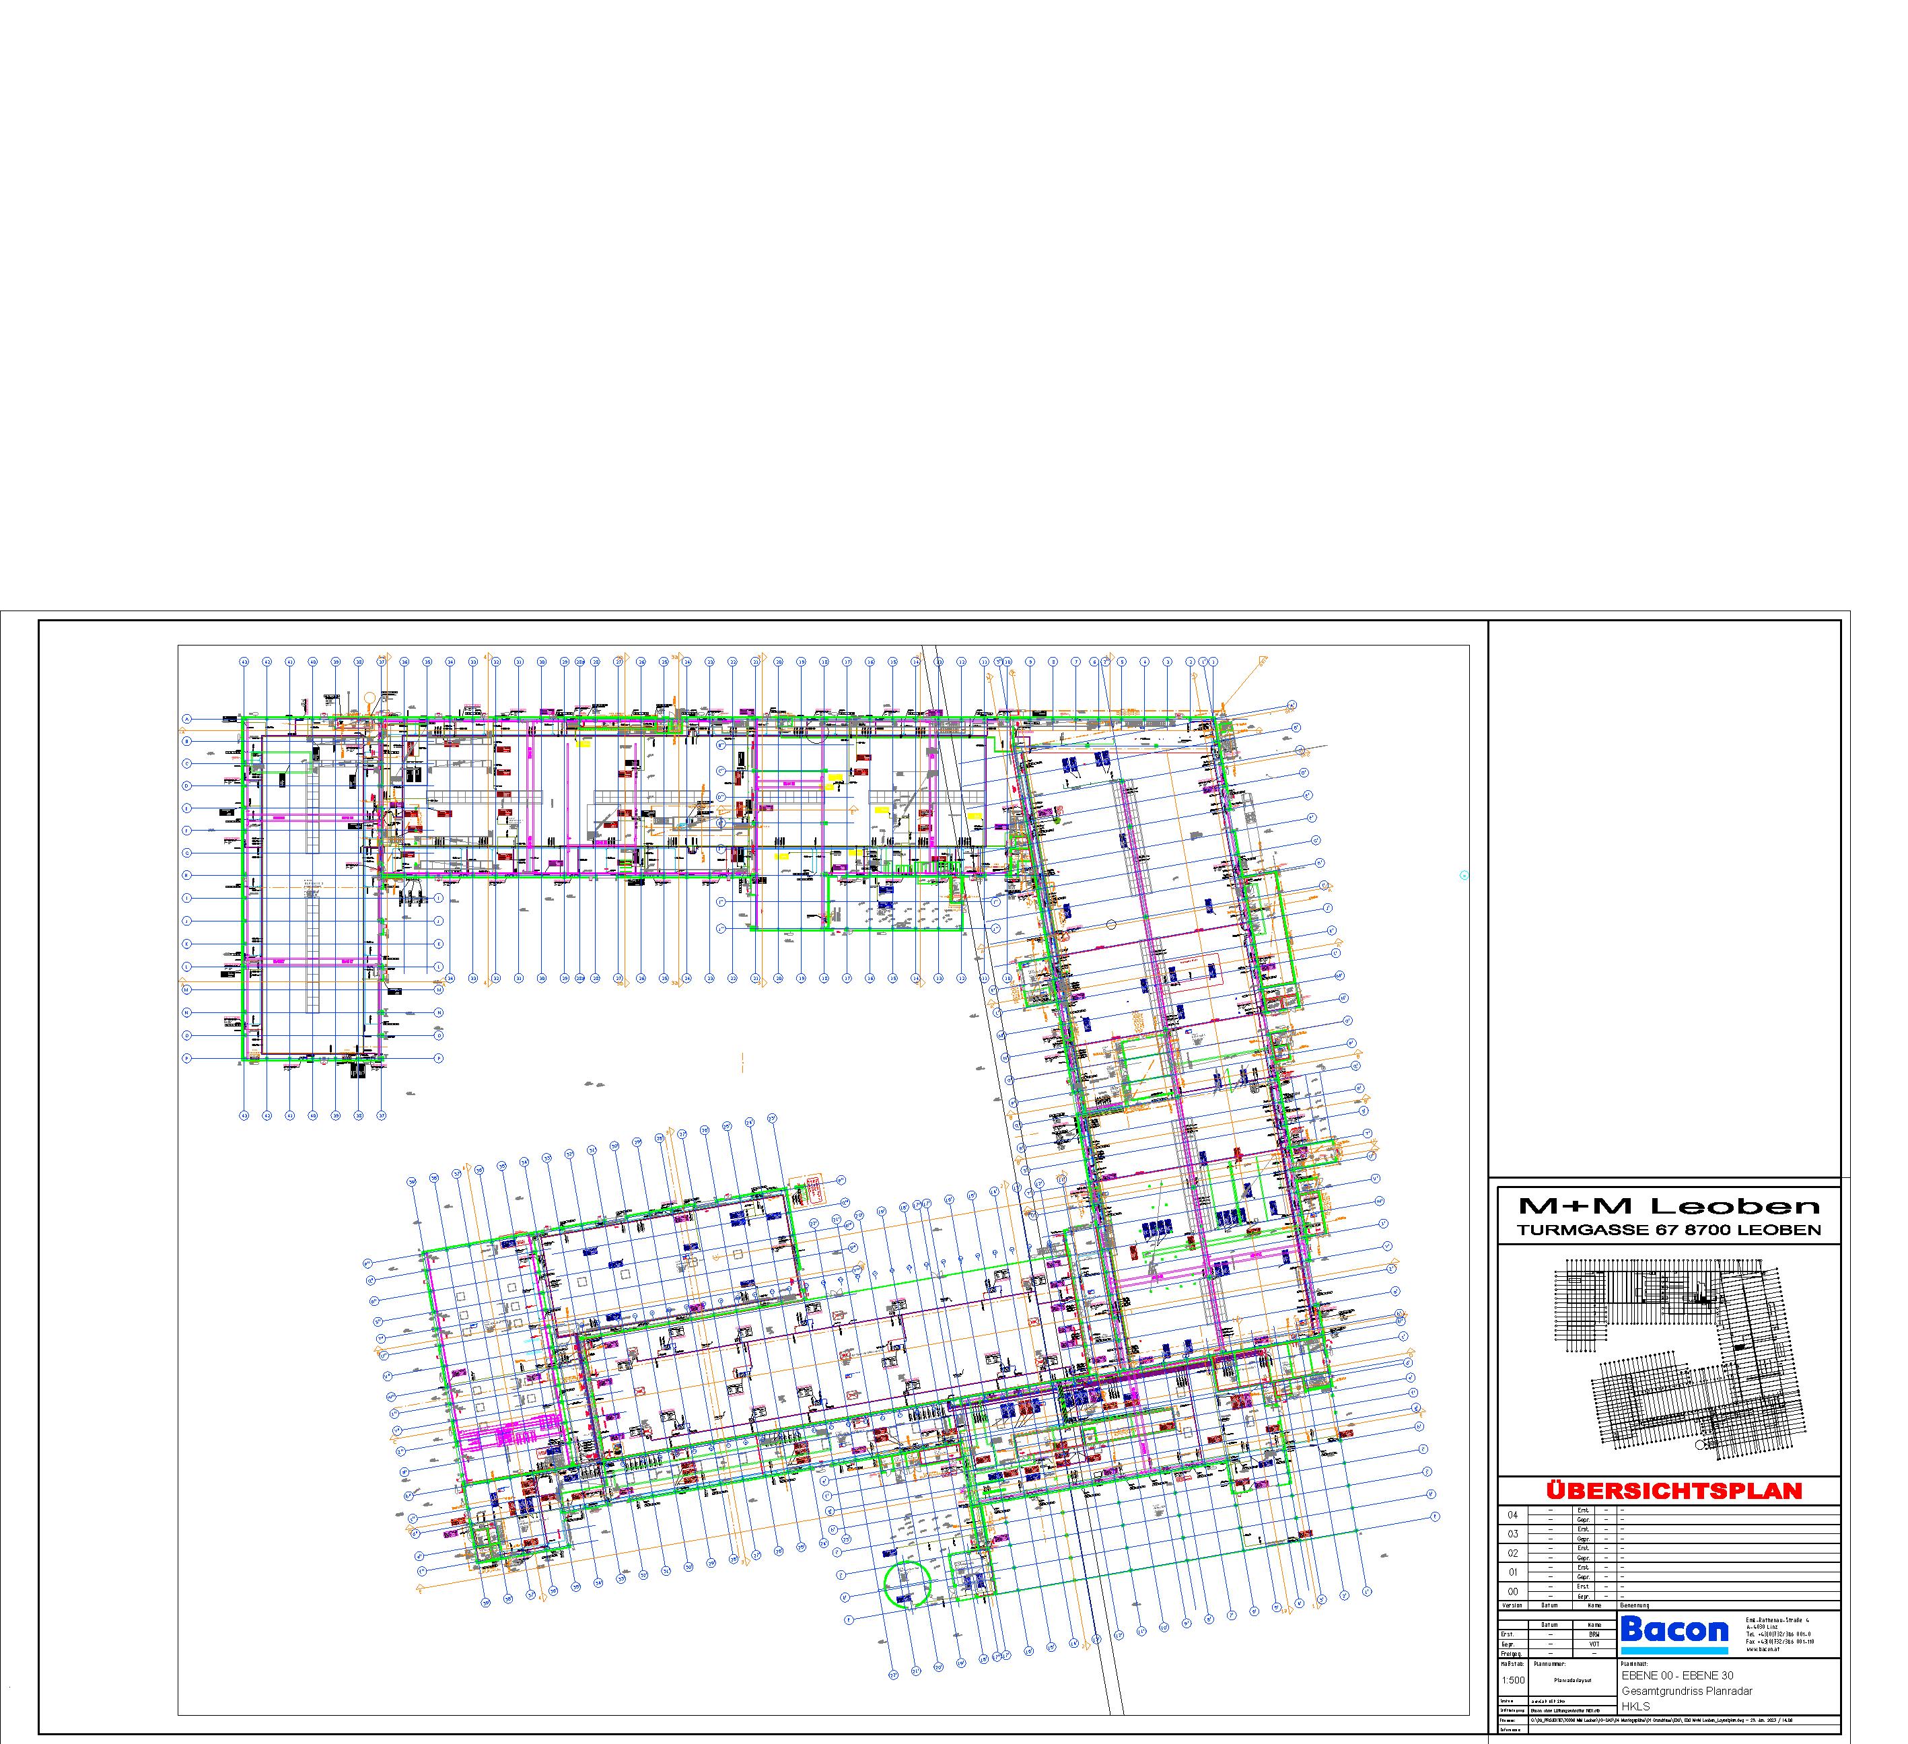Select version row 04 in revision table
Screen dimensions: 1908x1744
[x=1512, y=1515]
